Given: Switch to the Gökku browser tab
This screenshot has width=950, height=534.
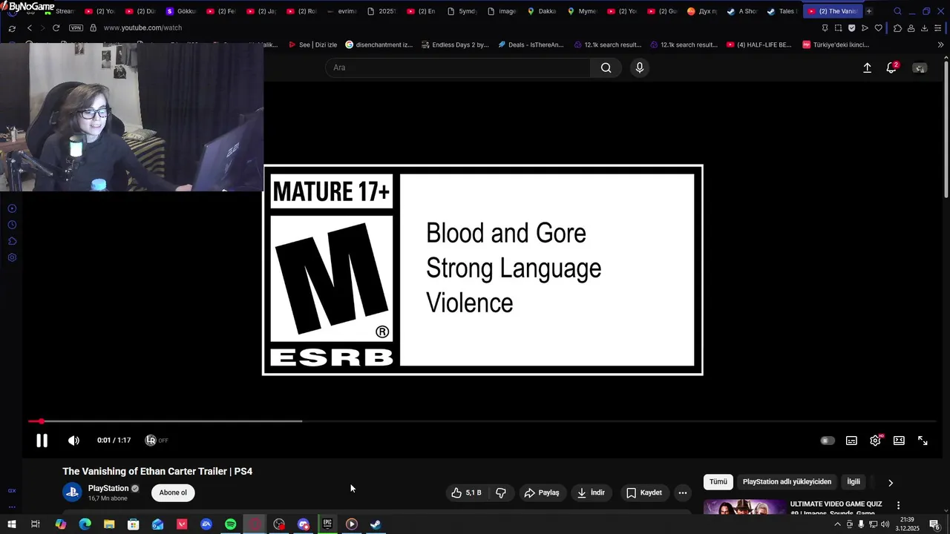Looking at the screenshot, I should point(180,11).
